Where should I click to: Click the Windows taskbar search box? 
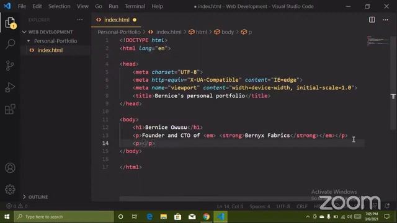click(x=64, y=217)
